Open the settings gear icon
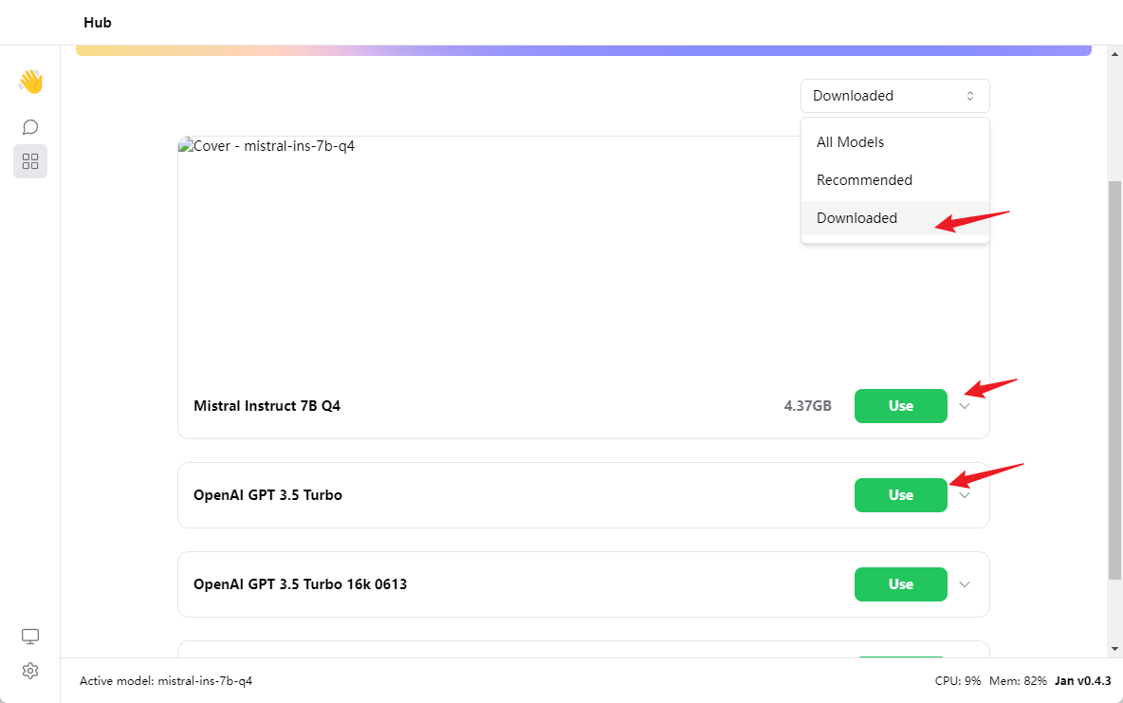 pyautogui.click(x=30, y=671)
